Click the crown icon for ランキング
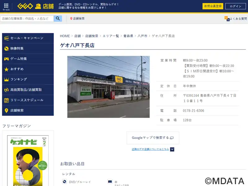This screenshot has width=248, height=186. 6,79
